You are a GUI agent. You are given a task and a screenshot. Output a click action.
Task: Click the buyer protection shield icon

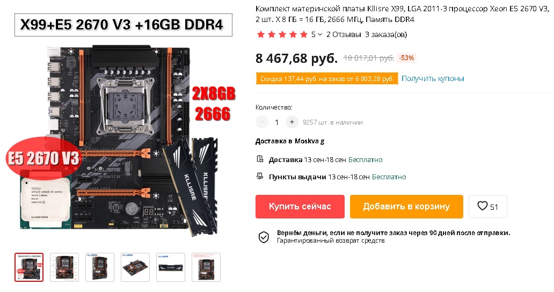(x=264, y=237)
